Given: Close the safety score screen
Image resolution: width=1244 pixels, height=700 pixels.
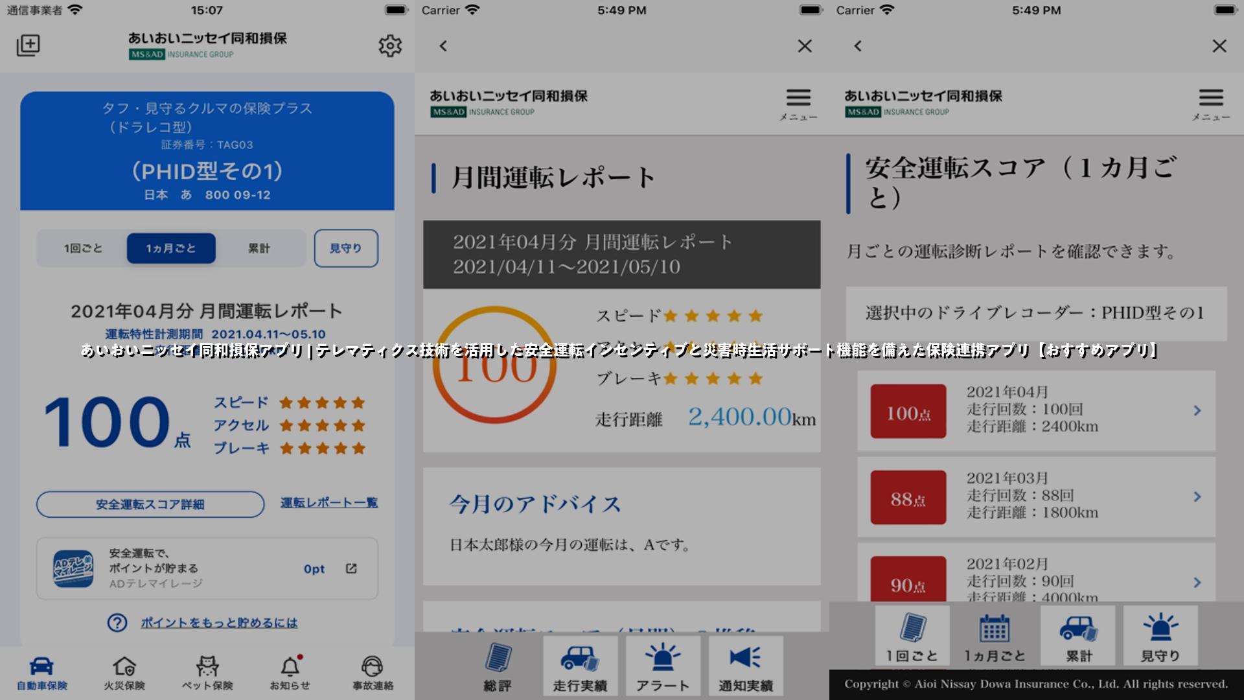Looking at the screenshot, I should (1219, 46).
